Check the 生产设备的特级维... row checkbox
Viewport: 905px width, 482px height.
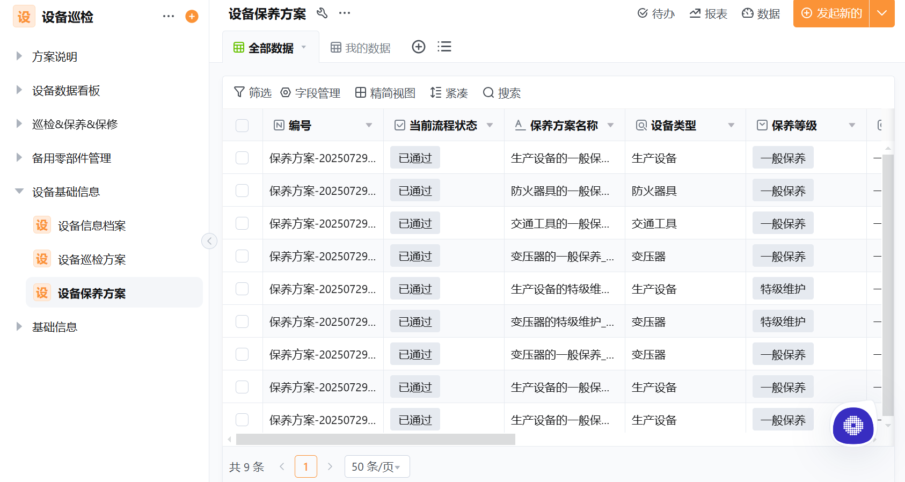tap(242, 289)
